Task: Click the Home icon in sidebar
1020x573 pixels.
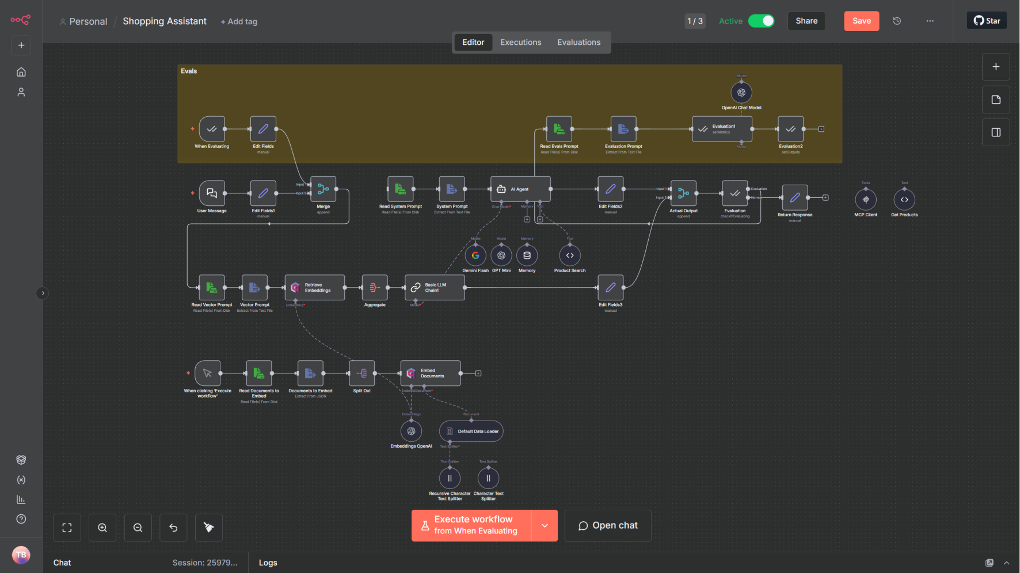Action: pyautogui.click(x=21, y=72)
